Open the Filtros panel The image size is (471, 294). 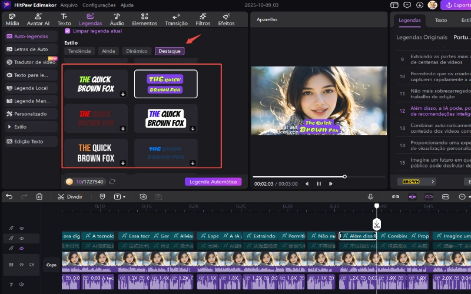pyautogui.click(x=203, y=19)
